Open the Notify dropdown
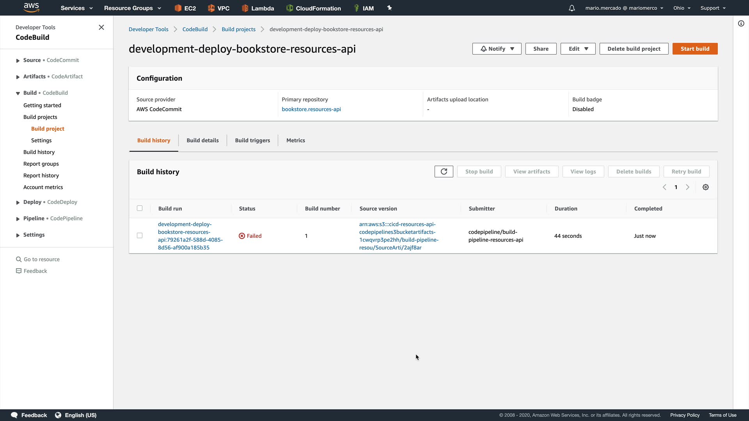Viewport: 749px width, 421px height. click(497, 49)
